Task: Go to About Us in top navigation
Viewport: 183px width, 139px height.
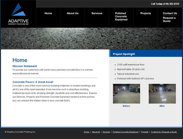Action: coord(72,13)
